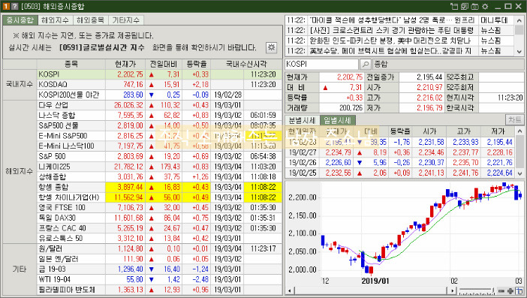Click the checklist icon in title bar
The width and height of the screenshot is (527, 298).
tap(465, 7)
